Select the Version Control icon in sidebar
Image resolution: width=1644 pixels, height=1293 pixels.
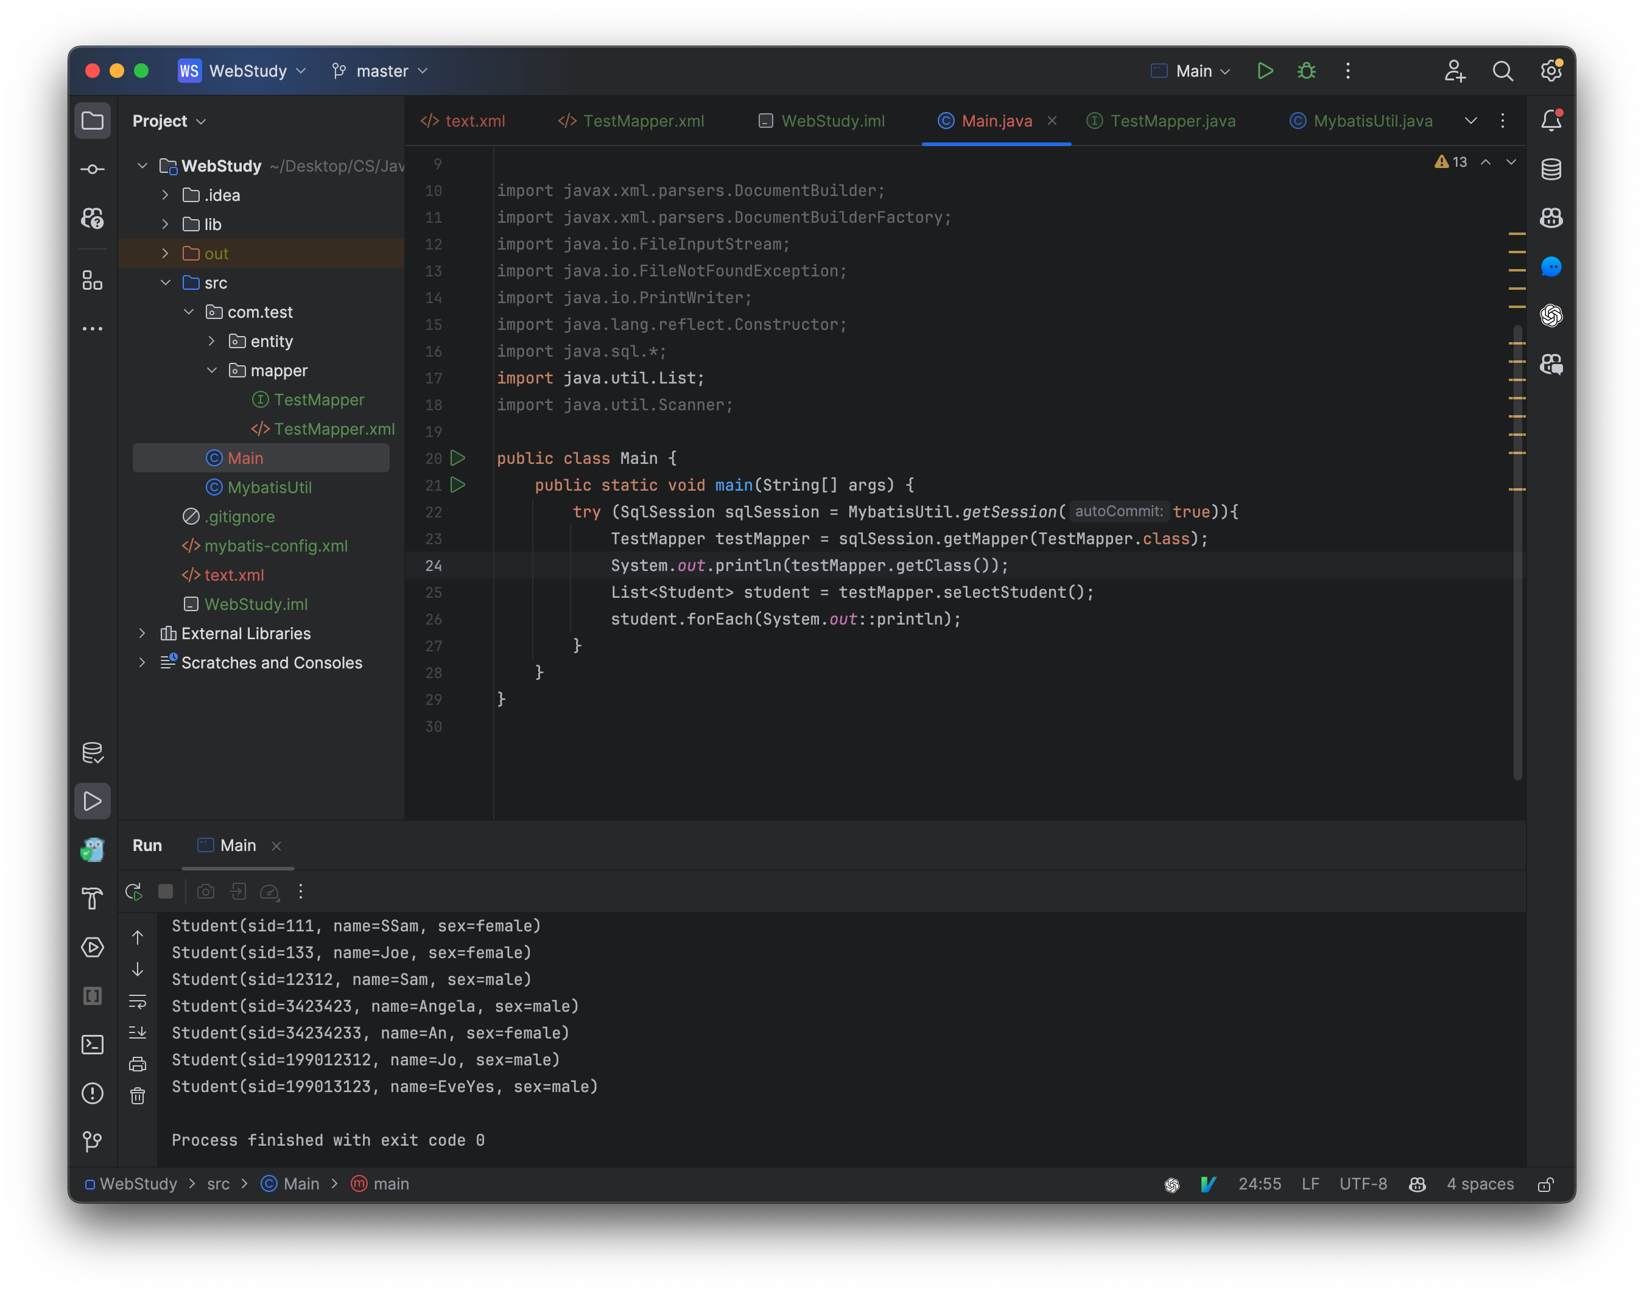[x=92, y=1140]
